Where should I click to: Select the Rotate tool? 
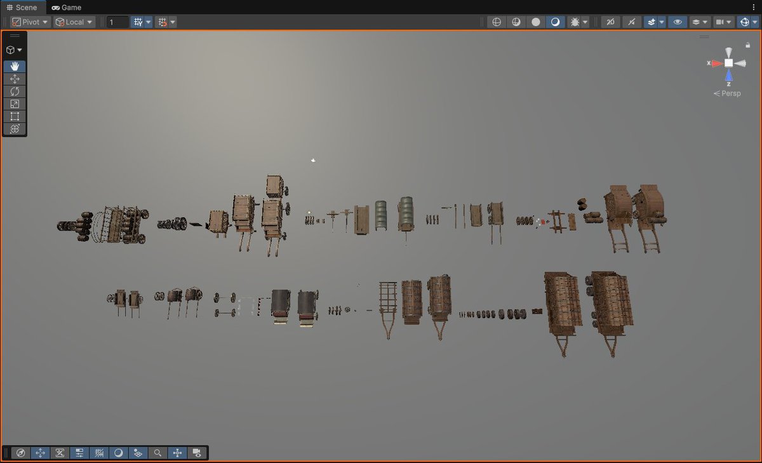click(15, 91)
